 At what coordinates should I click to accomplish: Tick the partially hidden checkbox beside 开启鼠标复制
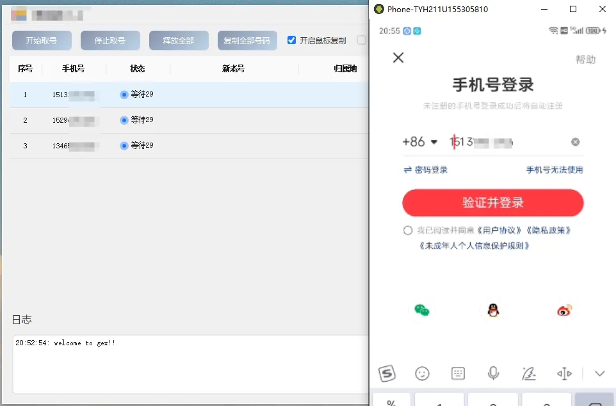coord(362,40)
